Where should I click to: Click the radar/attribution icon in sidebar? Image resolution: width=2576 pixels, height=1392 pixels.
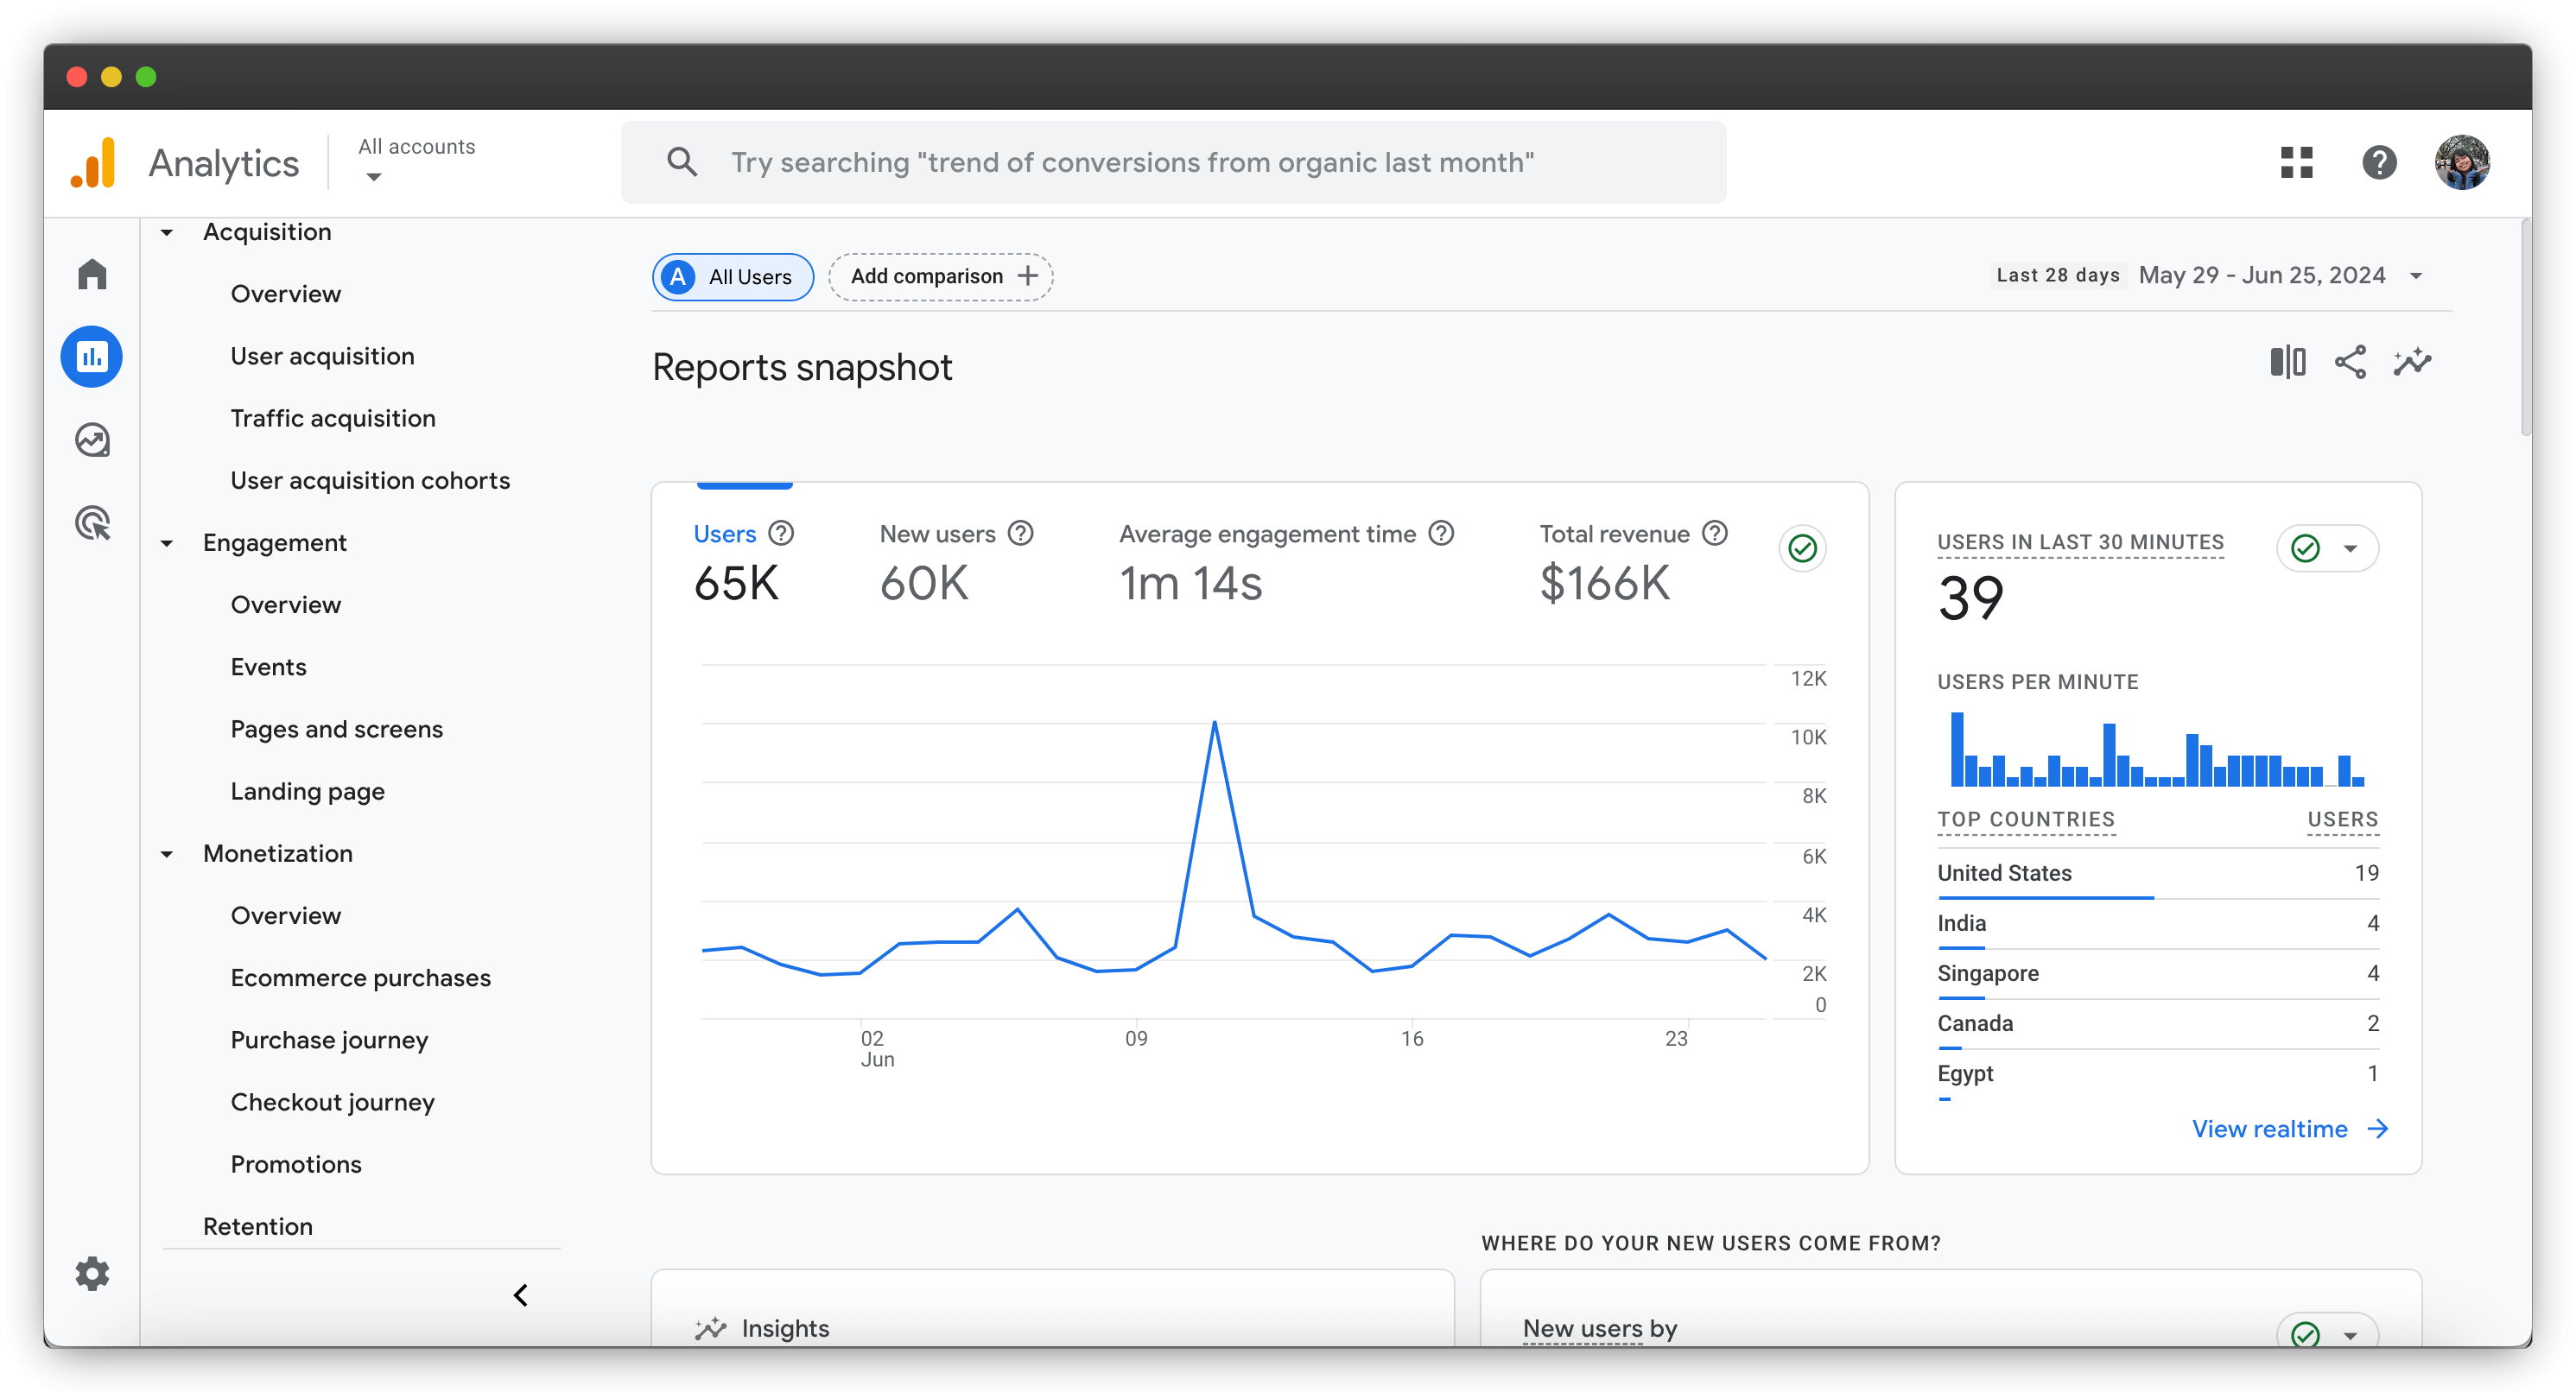pyautogui.click(x=92, y=522)
